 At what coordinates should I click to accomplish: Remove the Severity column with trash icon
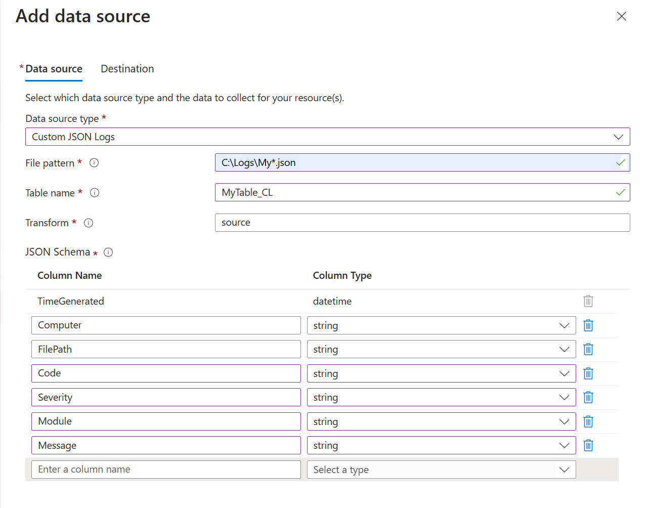click(588, 397)
